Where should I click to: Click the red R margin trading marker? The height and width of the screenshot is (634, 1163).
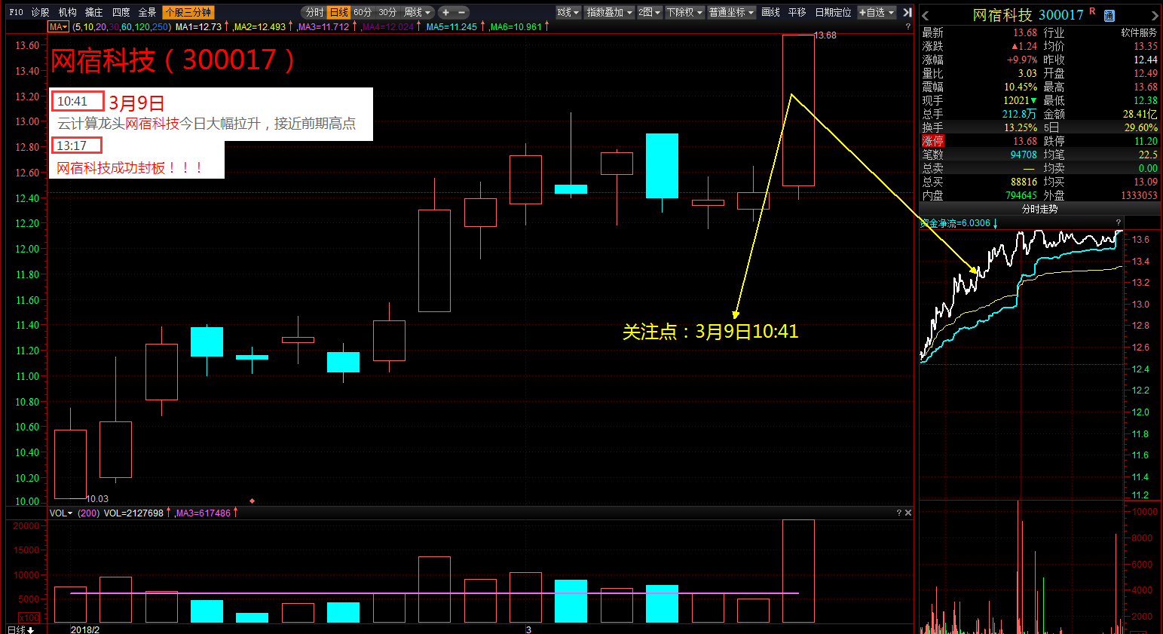[x=1092, y=11]
